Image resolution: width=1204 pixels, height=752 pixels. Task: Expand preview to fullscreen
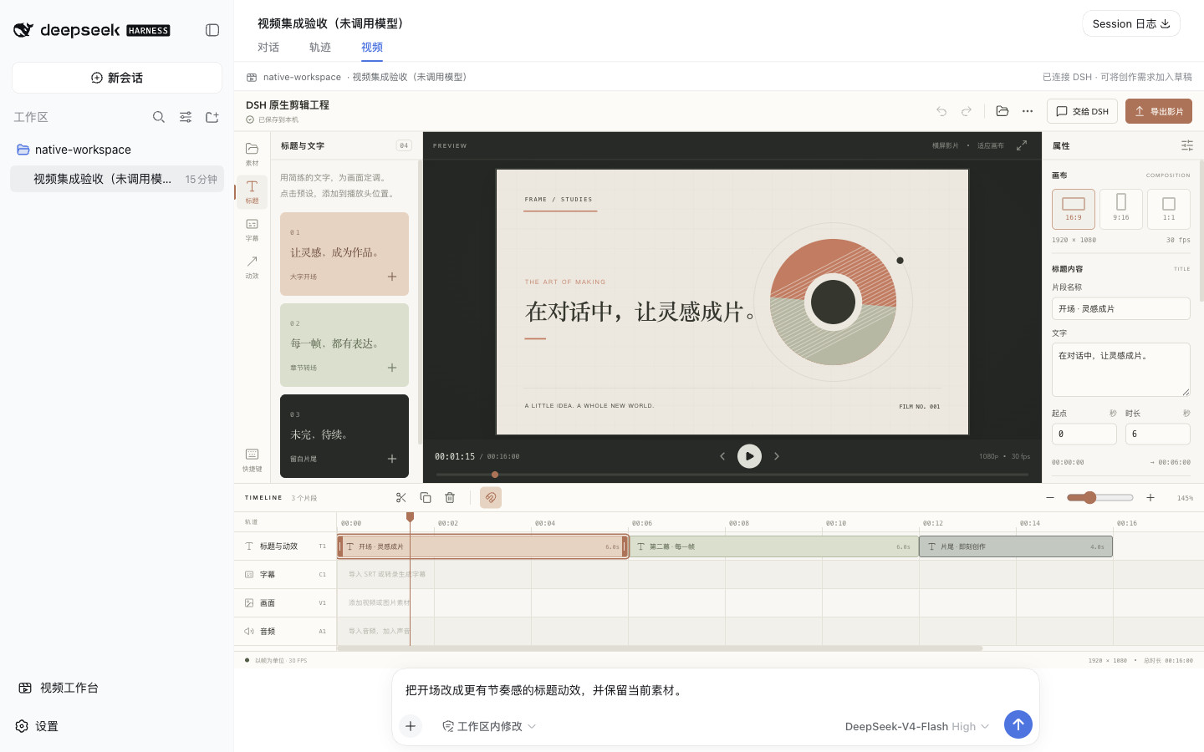pyautogui.click(x=1022, y=145)
